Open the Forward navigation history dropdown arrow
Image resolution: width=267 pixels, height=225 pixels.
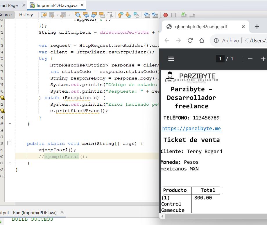coord(69,15)
